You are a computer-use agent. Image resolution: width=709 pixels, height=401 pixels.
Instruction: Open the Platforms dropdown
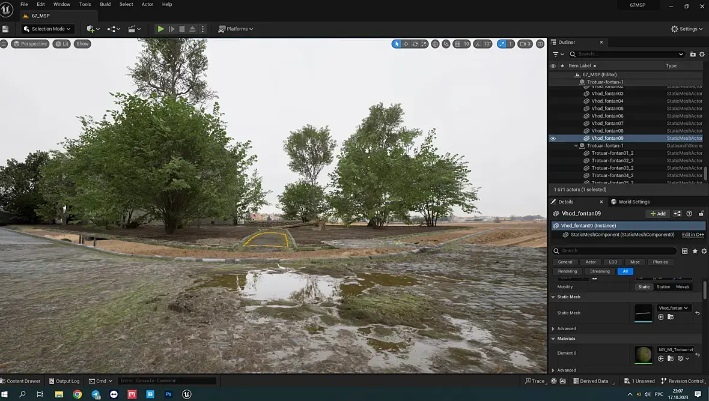point(236,29)
